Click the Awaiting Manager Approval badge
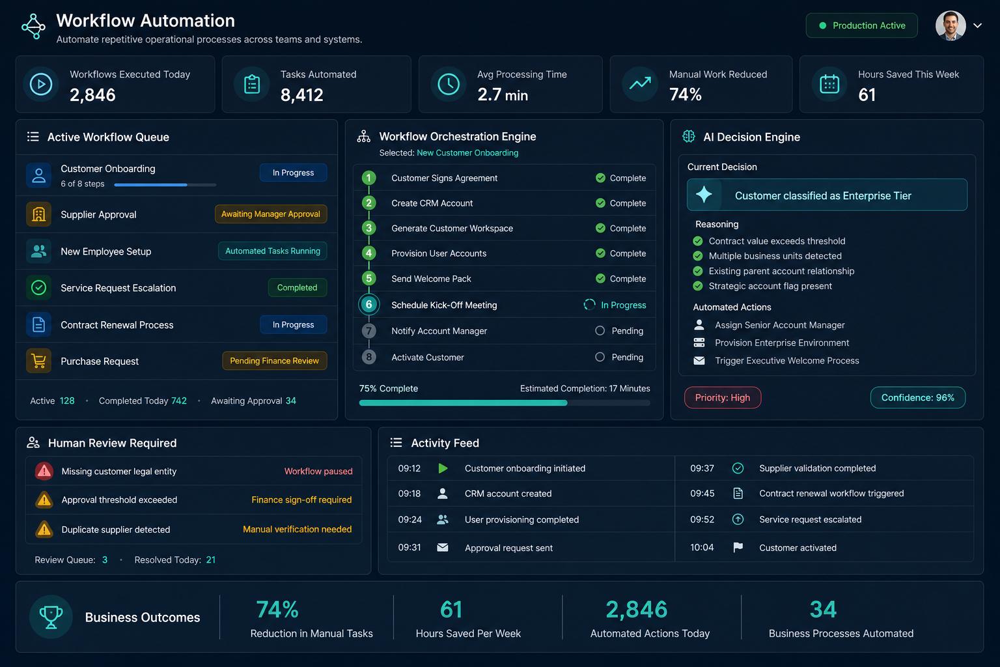The width and height of the screenshot is (1000, 667). point(271,214)
